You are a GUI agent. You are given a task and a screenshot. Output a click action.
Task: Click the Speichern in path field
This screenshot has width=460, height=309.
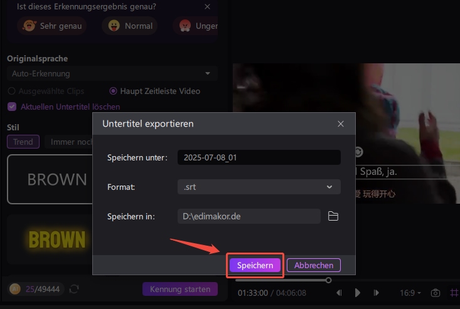tap(249, 216)
